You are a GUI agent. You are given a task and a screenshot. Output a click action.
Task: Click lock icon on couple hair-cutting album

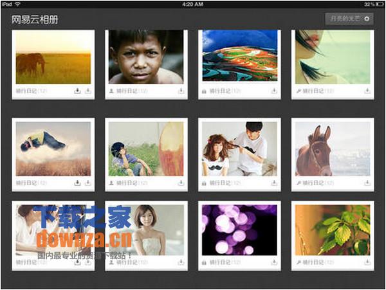pyautogui.click(x=204, y=183)
